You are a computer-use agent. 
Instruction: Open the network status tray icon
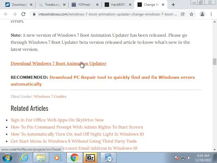click(183, 158)
